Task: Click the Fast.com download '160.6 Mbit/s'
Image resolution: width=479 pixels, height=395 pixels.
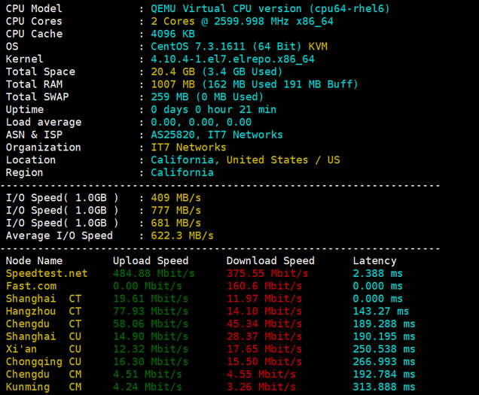Action: pyautogui.click(x=264, y=286)
